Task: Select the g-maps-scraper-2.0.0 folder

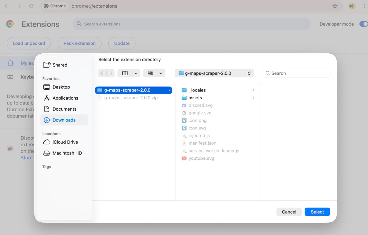Action: [x=133, y=90]
